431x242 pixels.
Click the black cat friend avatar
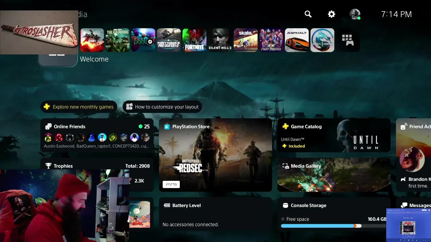(x=70, y=137)
